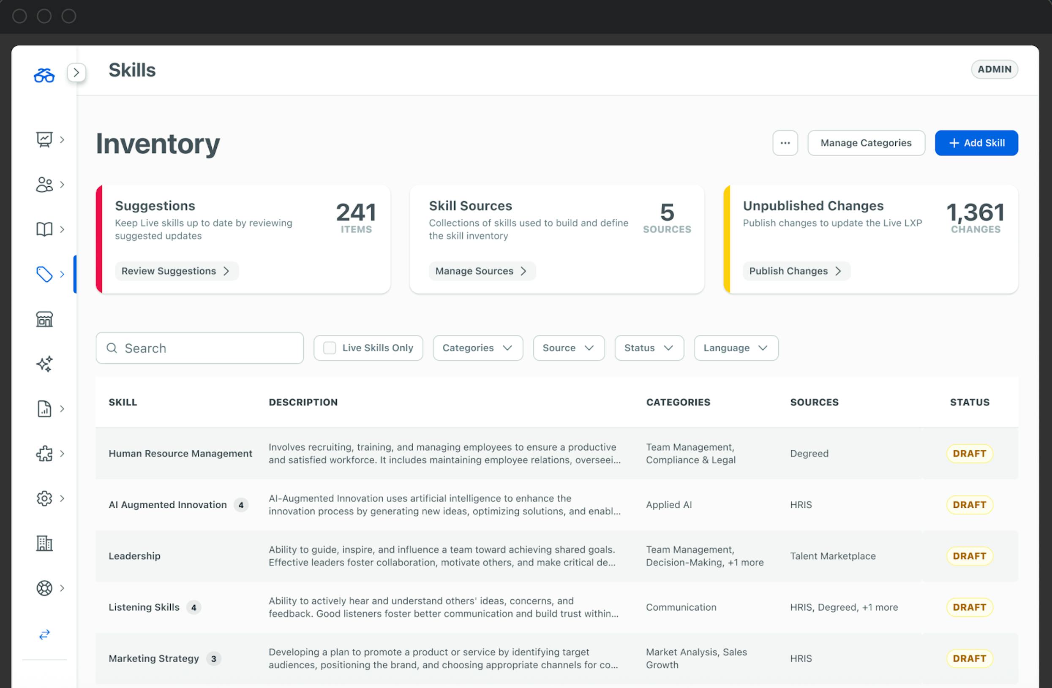This screenshot has width=1052, height=688.
Task: Click the office building sidebar icon
Action: [x=44, y=543]
